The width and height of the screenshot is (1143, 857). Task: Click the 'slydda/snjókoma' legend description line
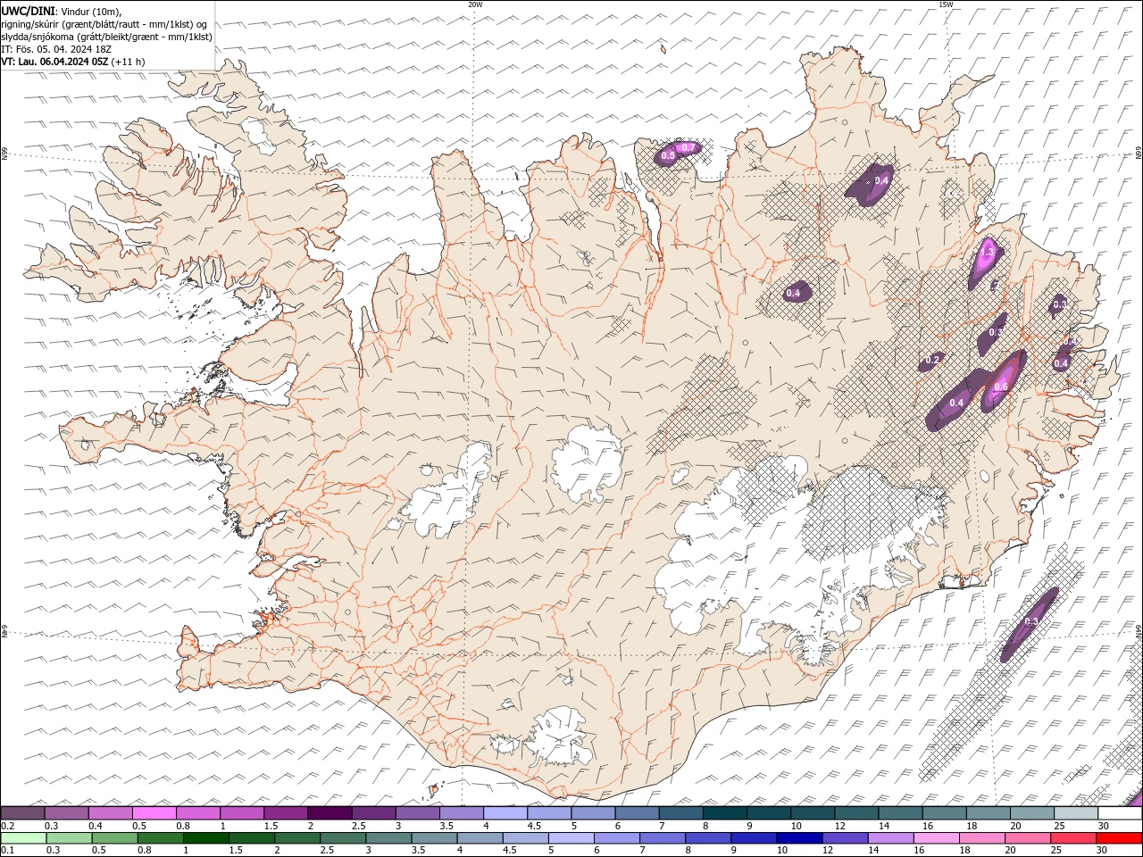tap(106, 37)
